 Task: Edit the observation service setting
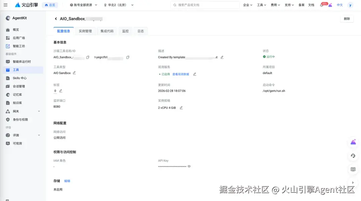coord(195,74)
